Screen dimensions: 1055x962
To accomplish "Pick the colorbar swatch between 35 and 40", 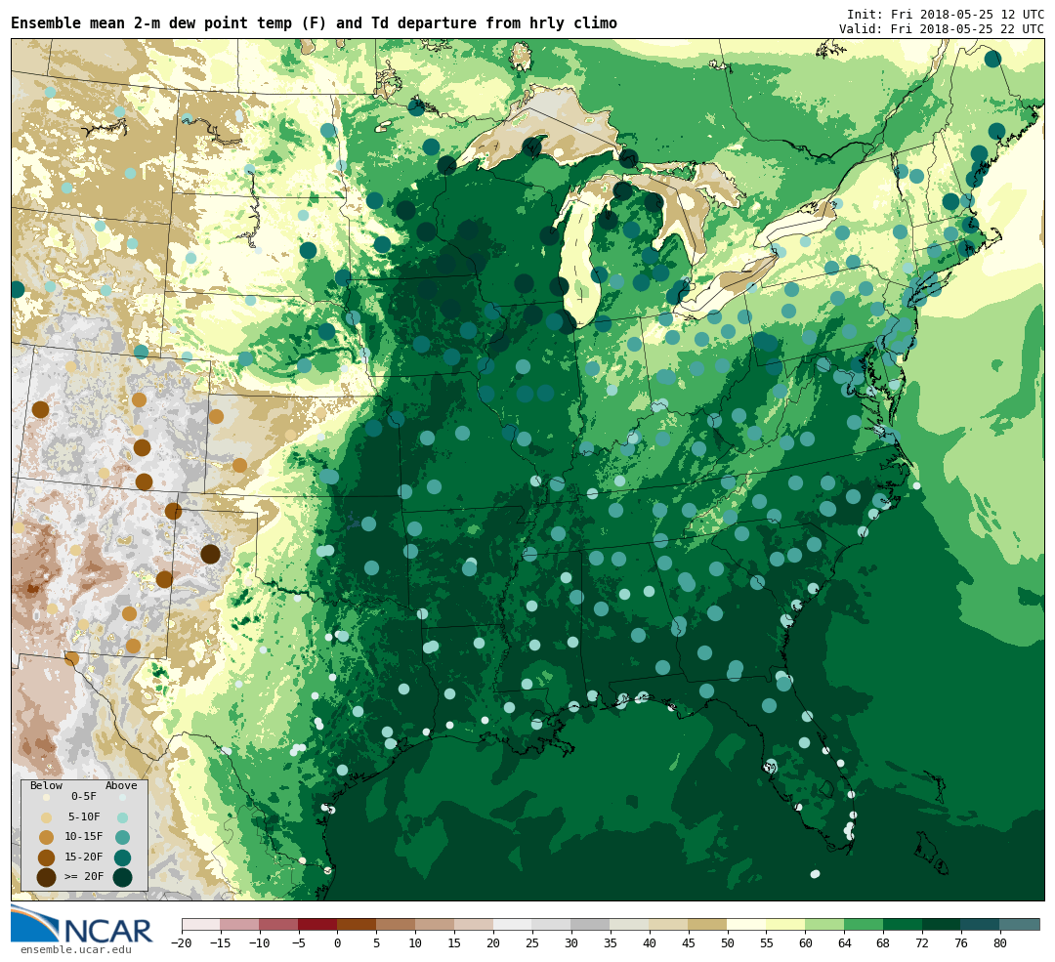I will pos(630,924).
